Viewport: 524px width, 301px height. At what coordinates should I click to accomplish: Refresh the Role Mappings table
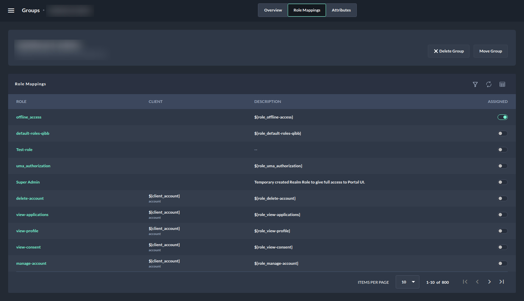coord(489,84)
